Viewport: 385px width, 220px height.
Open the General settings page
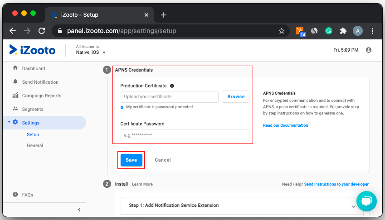(x=35, y=145)
